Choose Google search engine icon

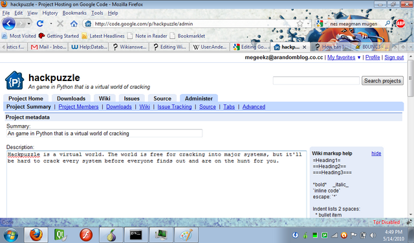(320, 24)
